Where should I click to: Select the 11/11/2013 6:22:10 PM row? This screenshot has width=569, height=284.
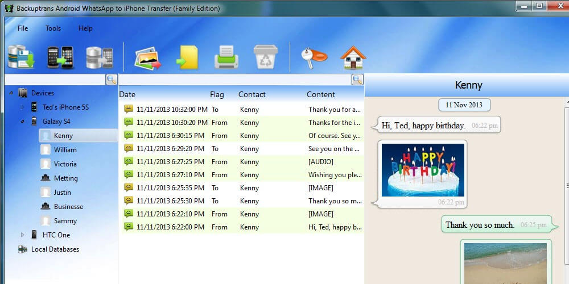[x=242, y=214]
